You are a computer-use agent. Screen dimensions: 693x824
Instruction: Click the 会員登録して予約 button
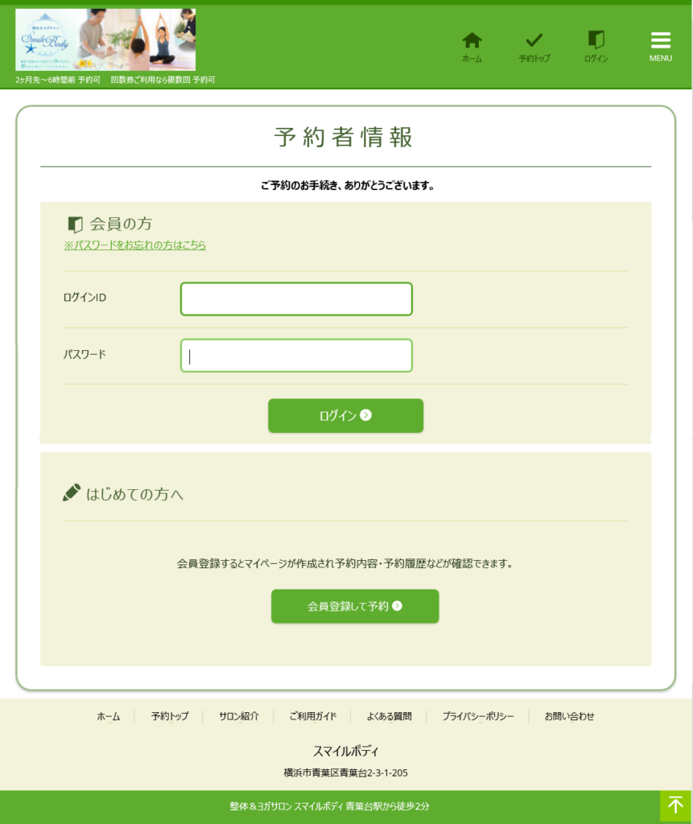click(355, 607)
